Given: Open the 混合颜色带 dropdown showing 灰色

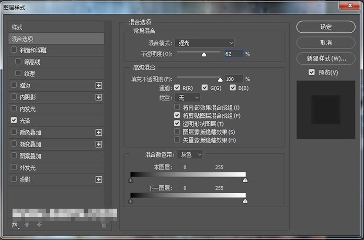Looking at the screenshot, I should [x=190, y=155].
